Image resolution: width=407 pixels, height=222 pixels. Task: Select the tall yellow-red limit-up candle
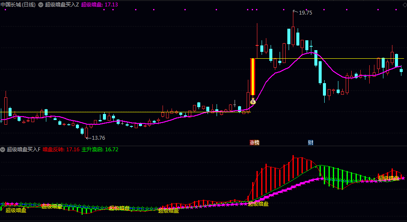tap(253, 77)
